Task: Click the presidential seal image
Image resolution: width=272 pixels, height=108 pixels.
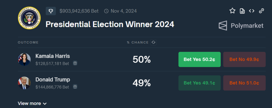Action: (x=29, y=18)
